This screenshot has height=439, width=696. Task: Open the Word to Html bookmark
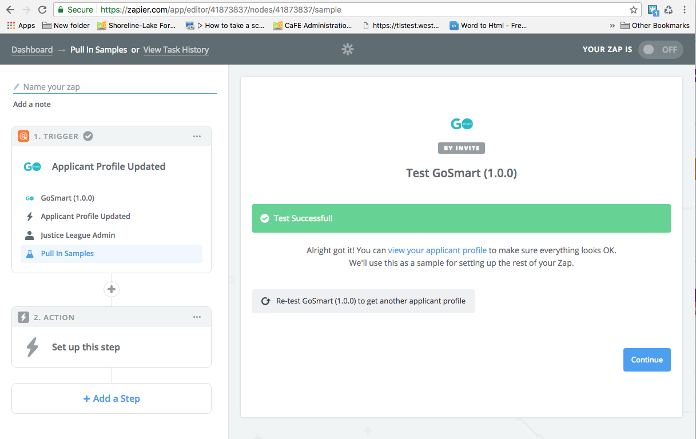[488, 25]
